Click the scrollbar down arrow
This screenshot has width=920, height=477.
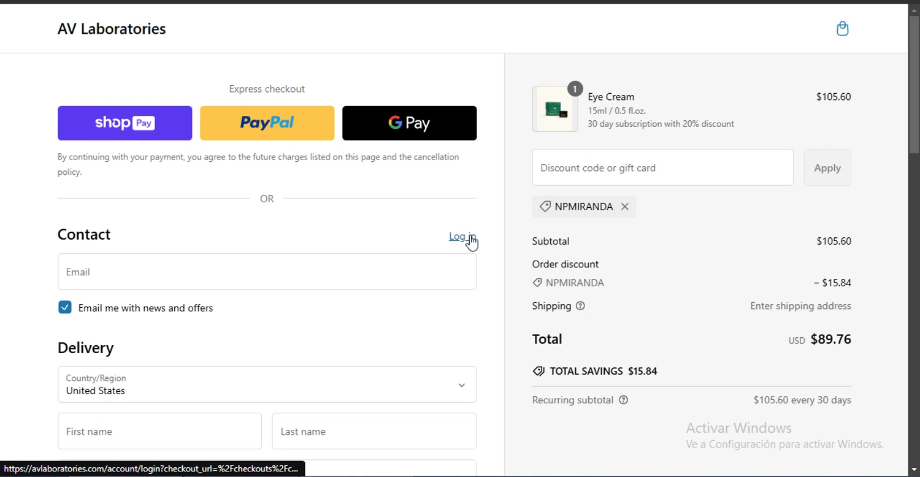coord(914,470)
